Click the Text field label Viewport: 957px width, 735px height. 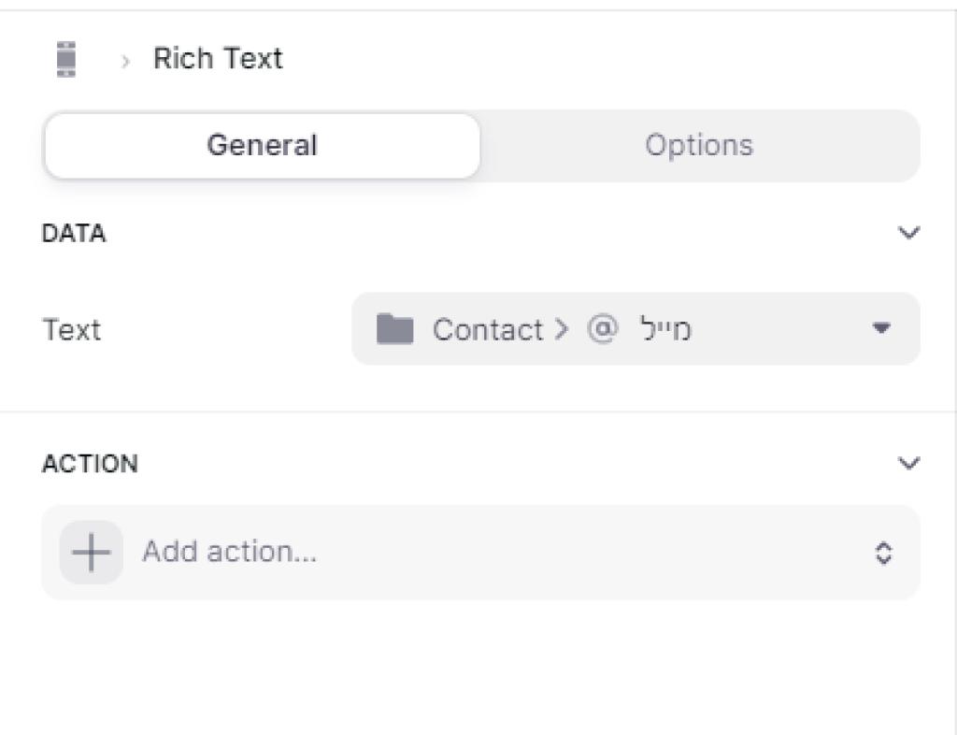coord(72,330)
